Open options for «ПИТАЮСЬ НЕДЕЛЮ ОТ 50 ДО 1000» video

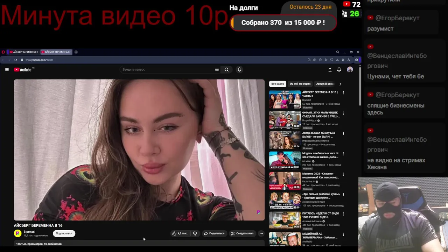point(343,214)
